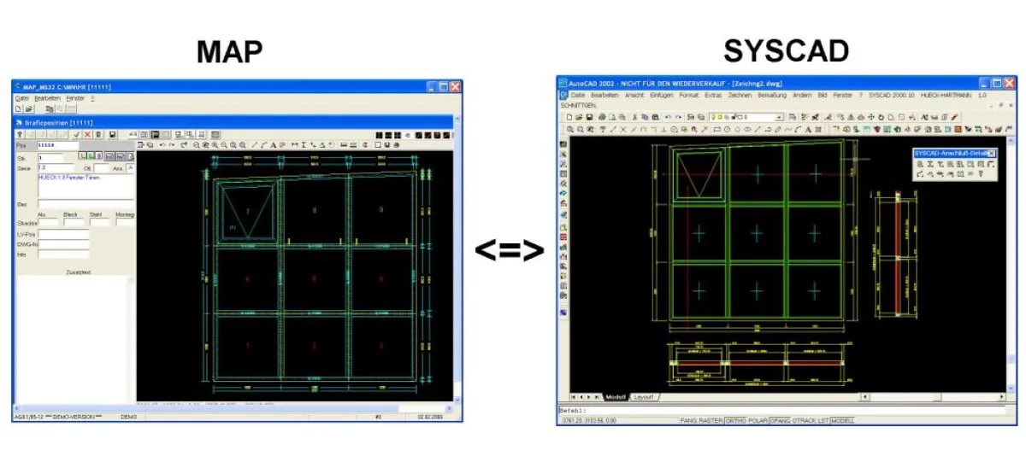
Task: Click the open file icon in MAP toolbar
Action: point(29,108)
